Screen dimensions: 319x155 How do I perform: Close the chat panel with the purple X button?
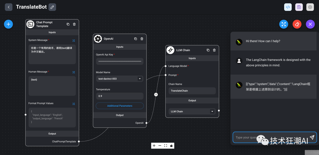point(310,24)
